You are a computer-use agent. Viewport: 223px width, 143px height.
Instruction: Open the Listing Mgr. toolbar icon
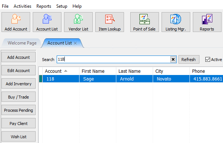(176, 22)
